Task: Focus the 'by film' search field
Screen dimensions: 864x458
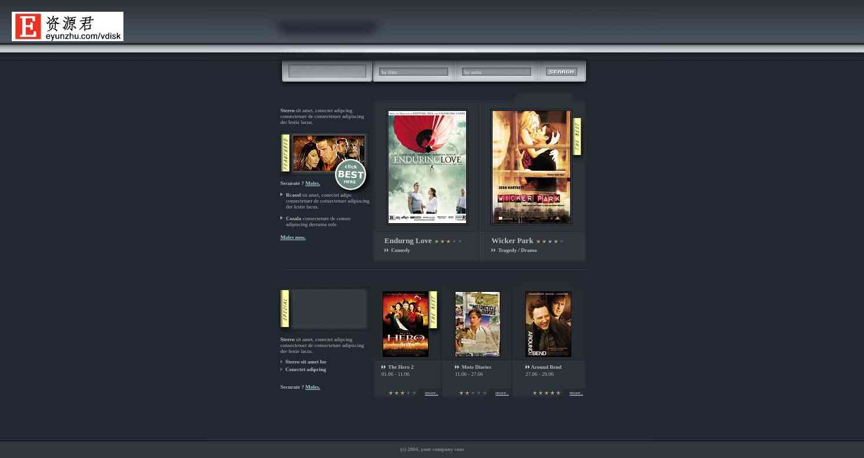Action: tap(413, 72)
